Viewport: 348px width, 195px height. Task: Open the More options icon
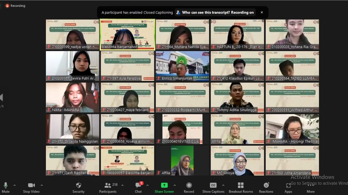click(x=311, y=186)
